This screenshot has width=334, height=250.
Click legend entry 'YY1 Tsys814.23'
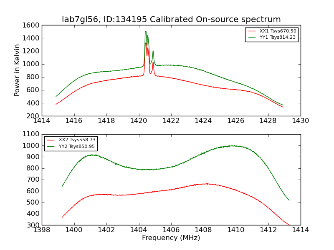278,37
